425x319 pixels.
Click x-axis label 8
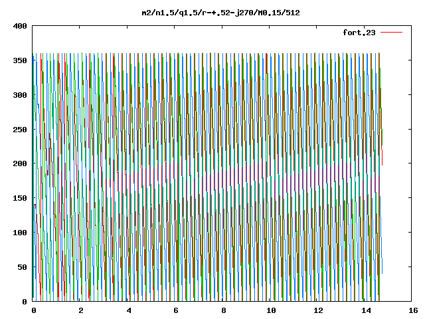tap(224, 310)
